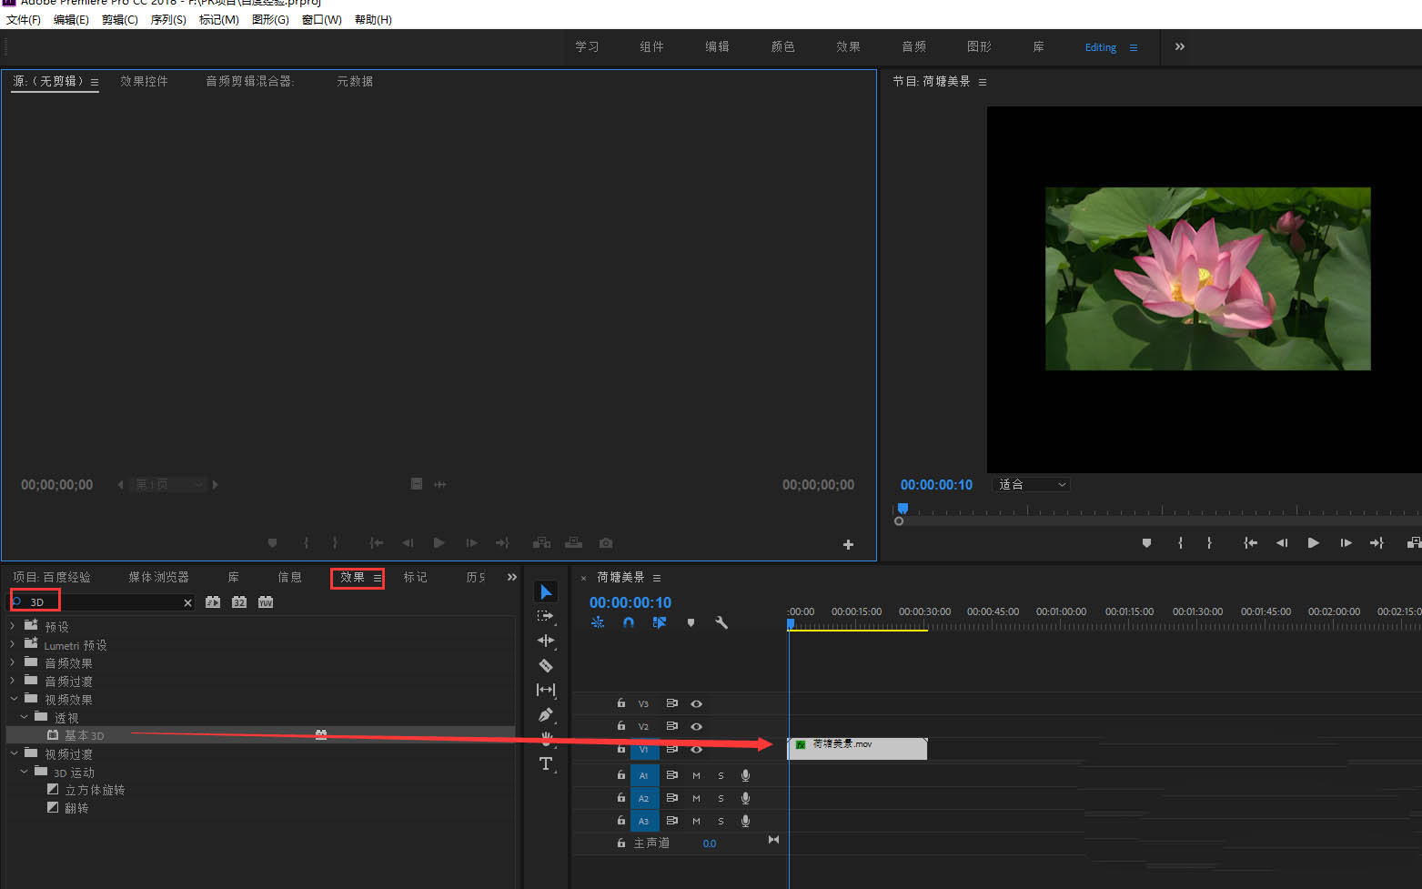Toggle lock on track V3
Viewport: 1422px width, 889px height.
(x=620, y=702)
